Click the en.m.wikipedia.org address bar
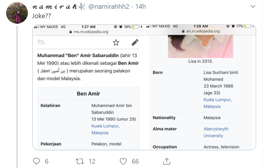This screenshot has width=263, height=168. tap(200, 31)
